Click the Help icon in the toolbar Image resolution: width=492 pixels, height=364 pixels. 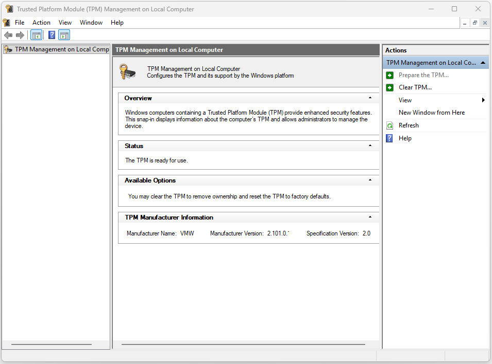51,35
